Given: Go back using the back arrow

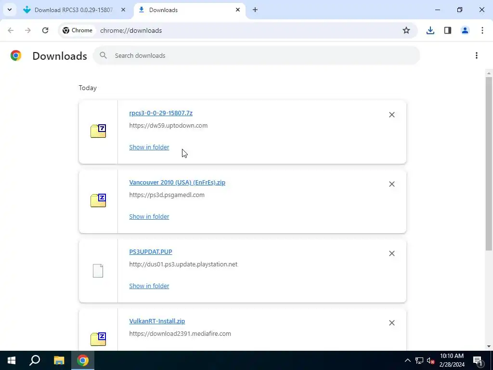Looking at the screenshot, I should click(x=11, y=30).
